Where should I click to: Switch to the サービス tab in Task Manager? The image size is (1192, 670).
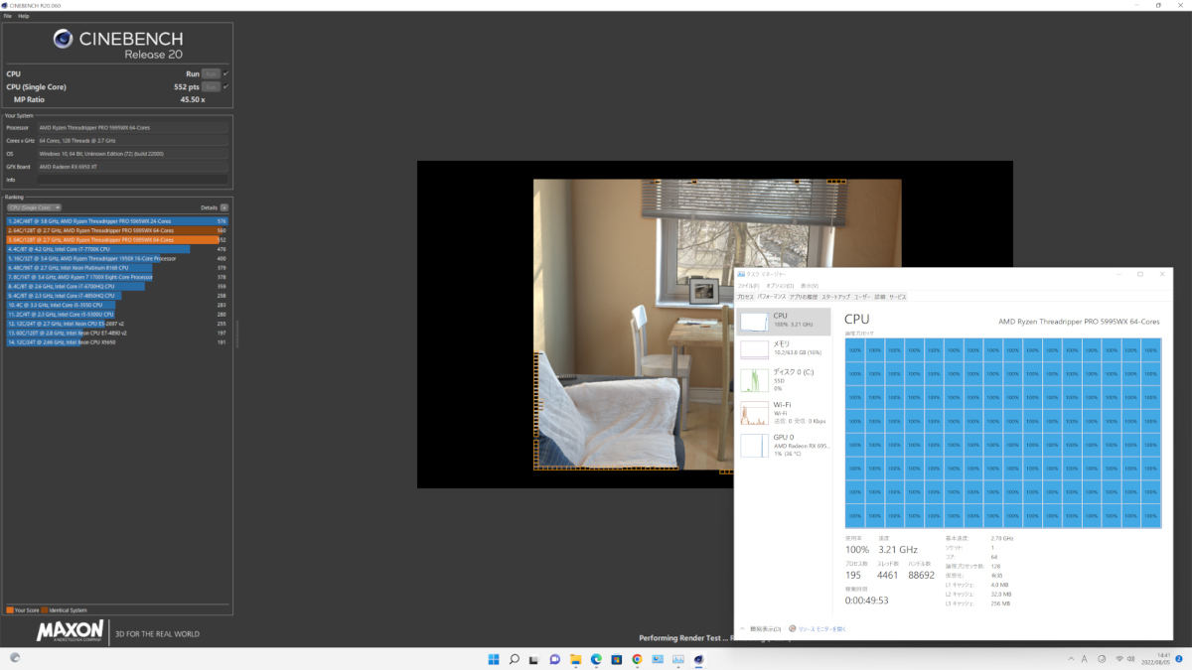coord(897,297)
